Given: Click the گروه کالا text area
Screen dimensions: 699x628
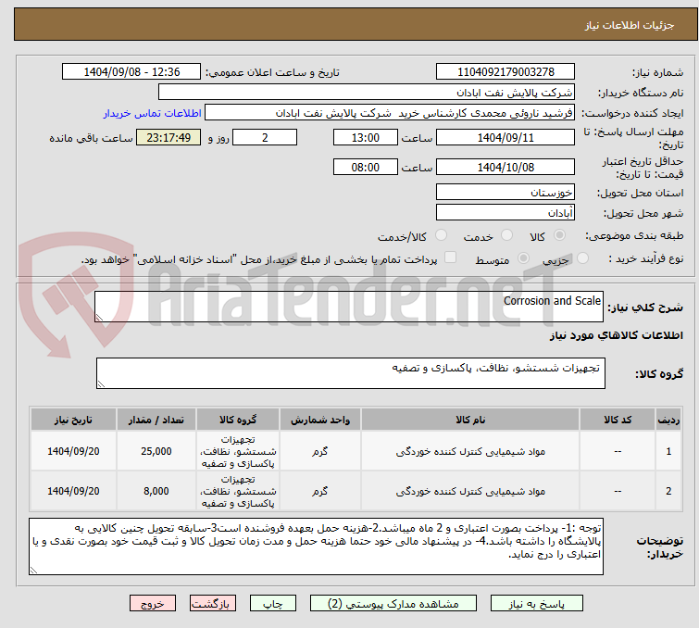Looking at the screenshot, I should coord(349,374).
